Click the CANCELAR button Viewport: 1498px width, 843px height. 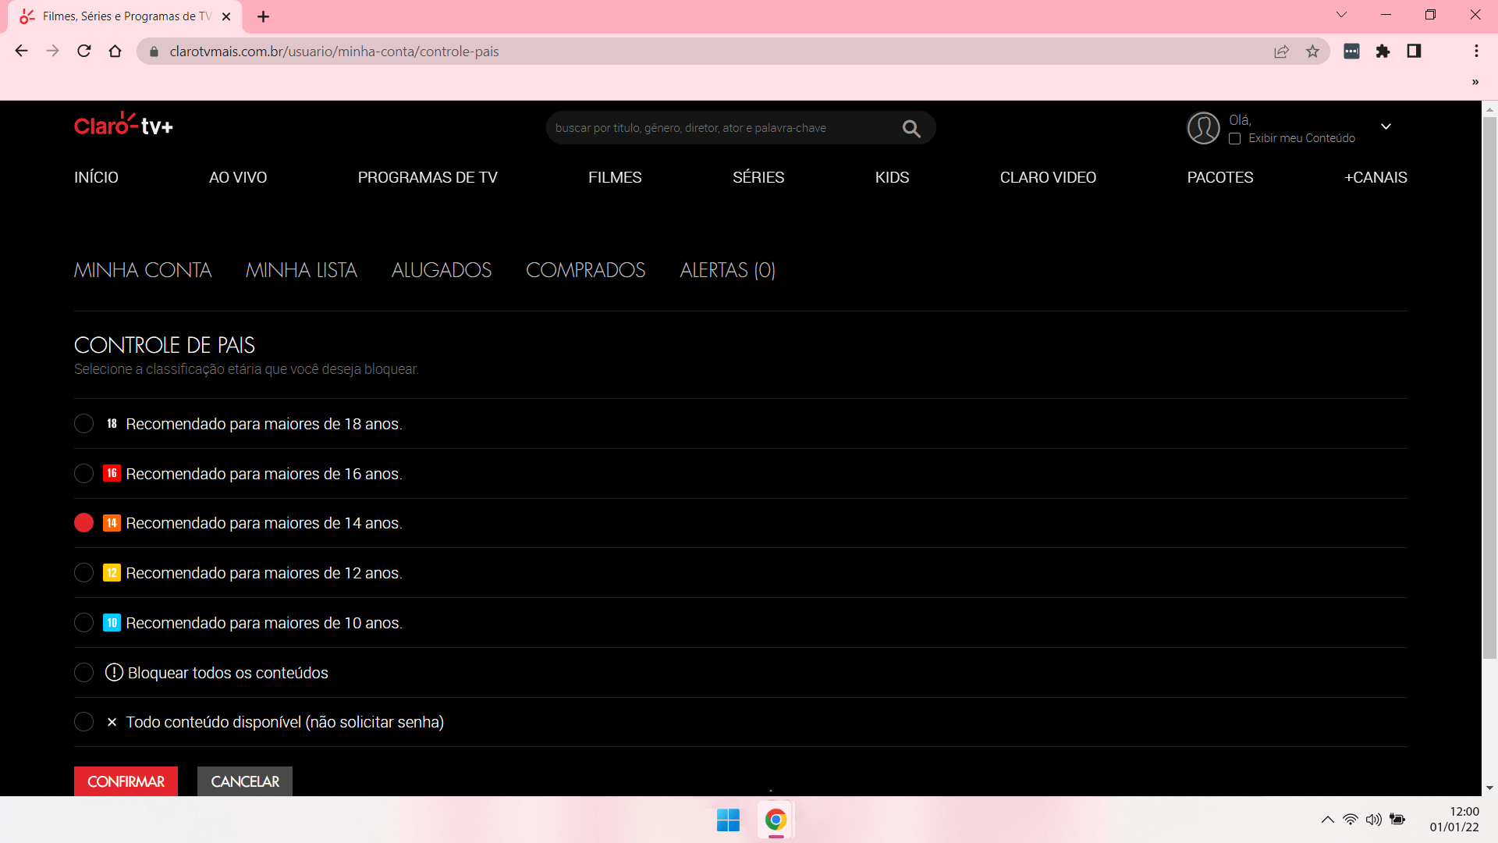pyautogui.click(x=245, y=781)
